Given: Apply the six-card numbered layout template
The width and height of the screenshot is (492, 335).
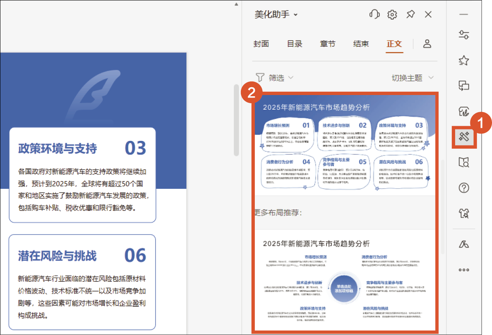Looking at the screenshot, I should tap(345, 145).
